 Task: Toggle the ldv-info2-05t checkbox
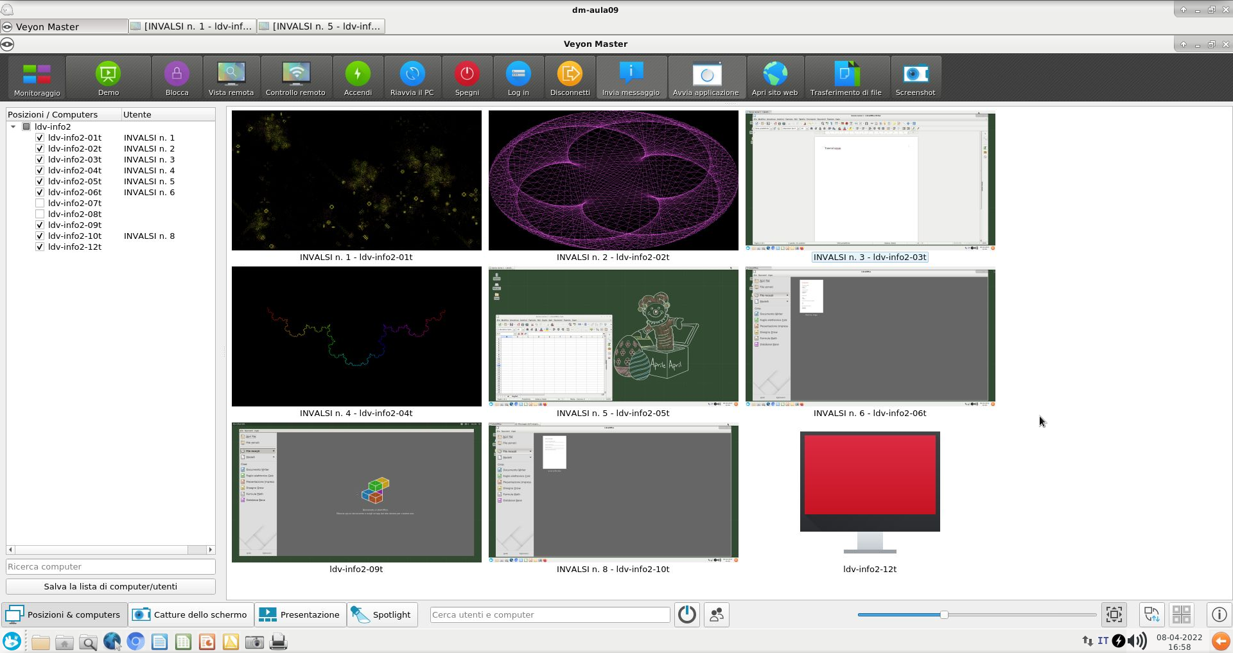[40, 181]
